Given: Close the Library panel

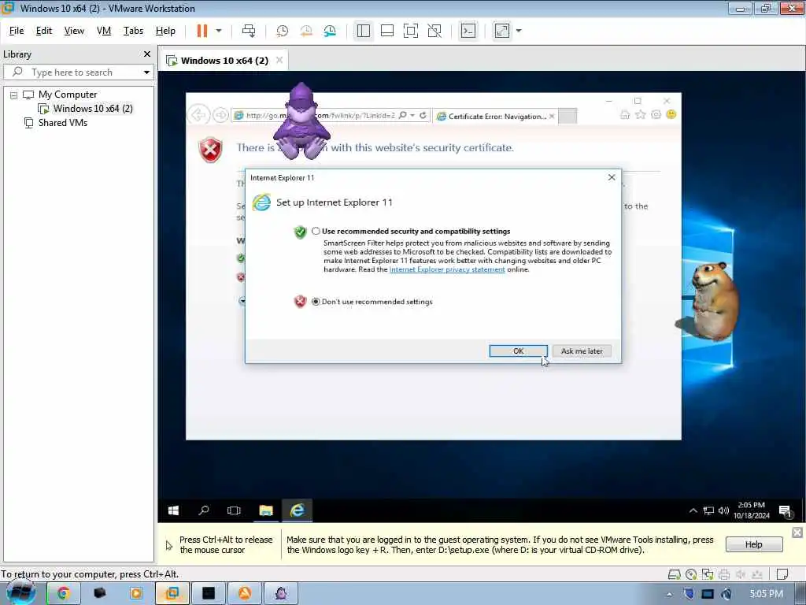Looking at the screenshot, I should coord(147,54).
